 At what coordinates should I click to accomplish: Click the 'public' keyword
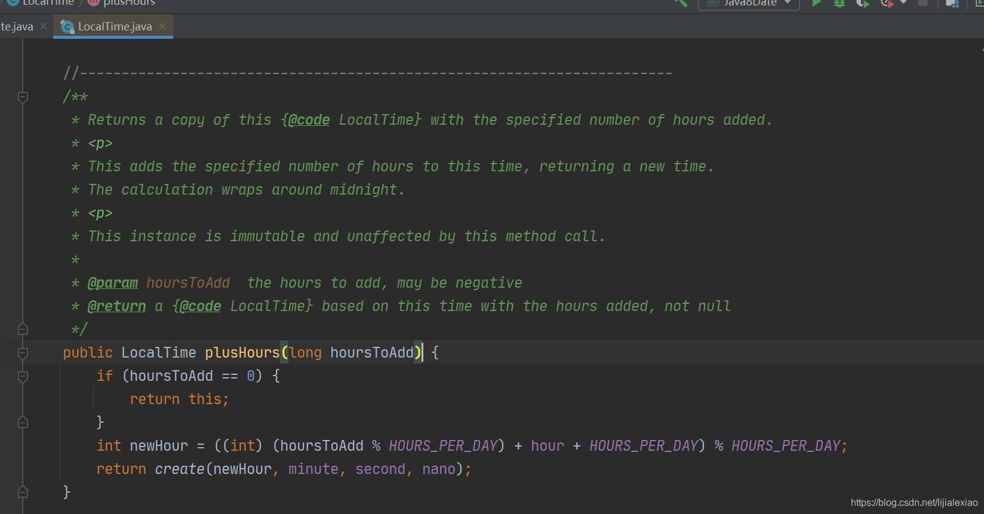pyautogui.click(x=88, y=353)
